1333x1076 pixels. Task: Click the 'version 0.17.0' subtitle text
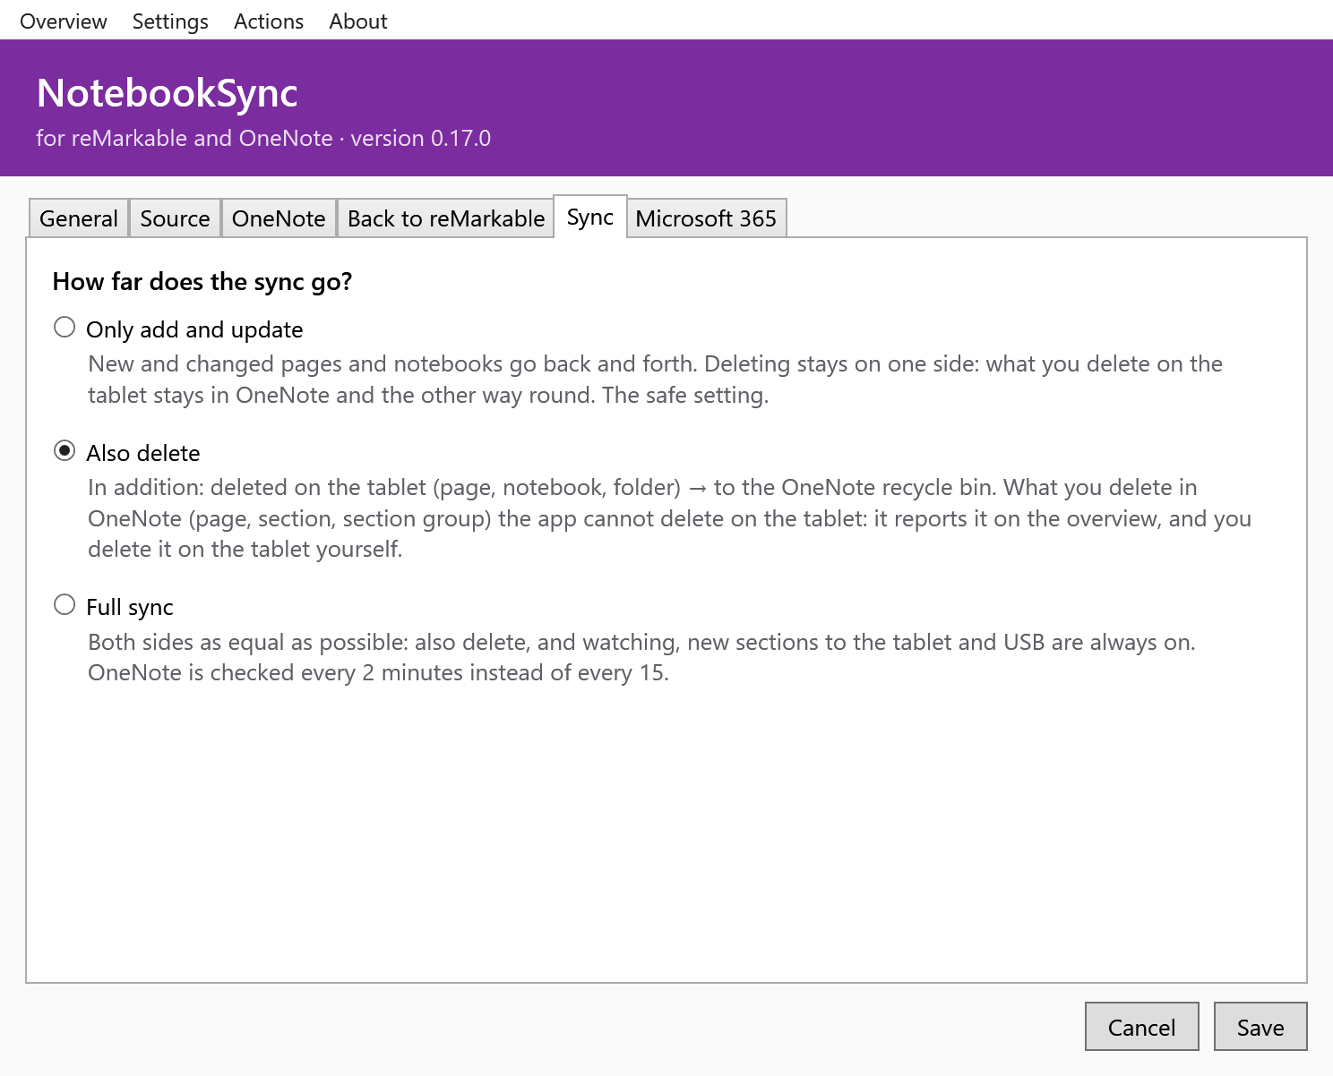click(421, 139)
